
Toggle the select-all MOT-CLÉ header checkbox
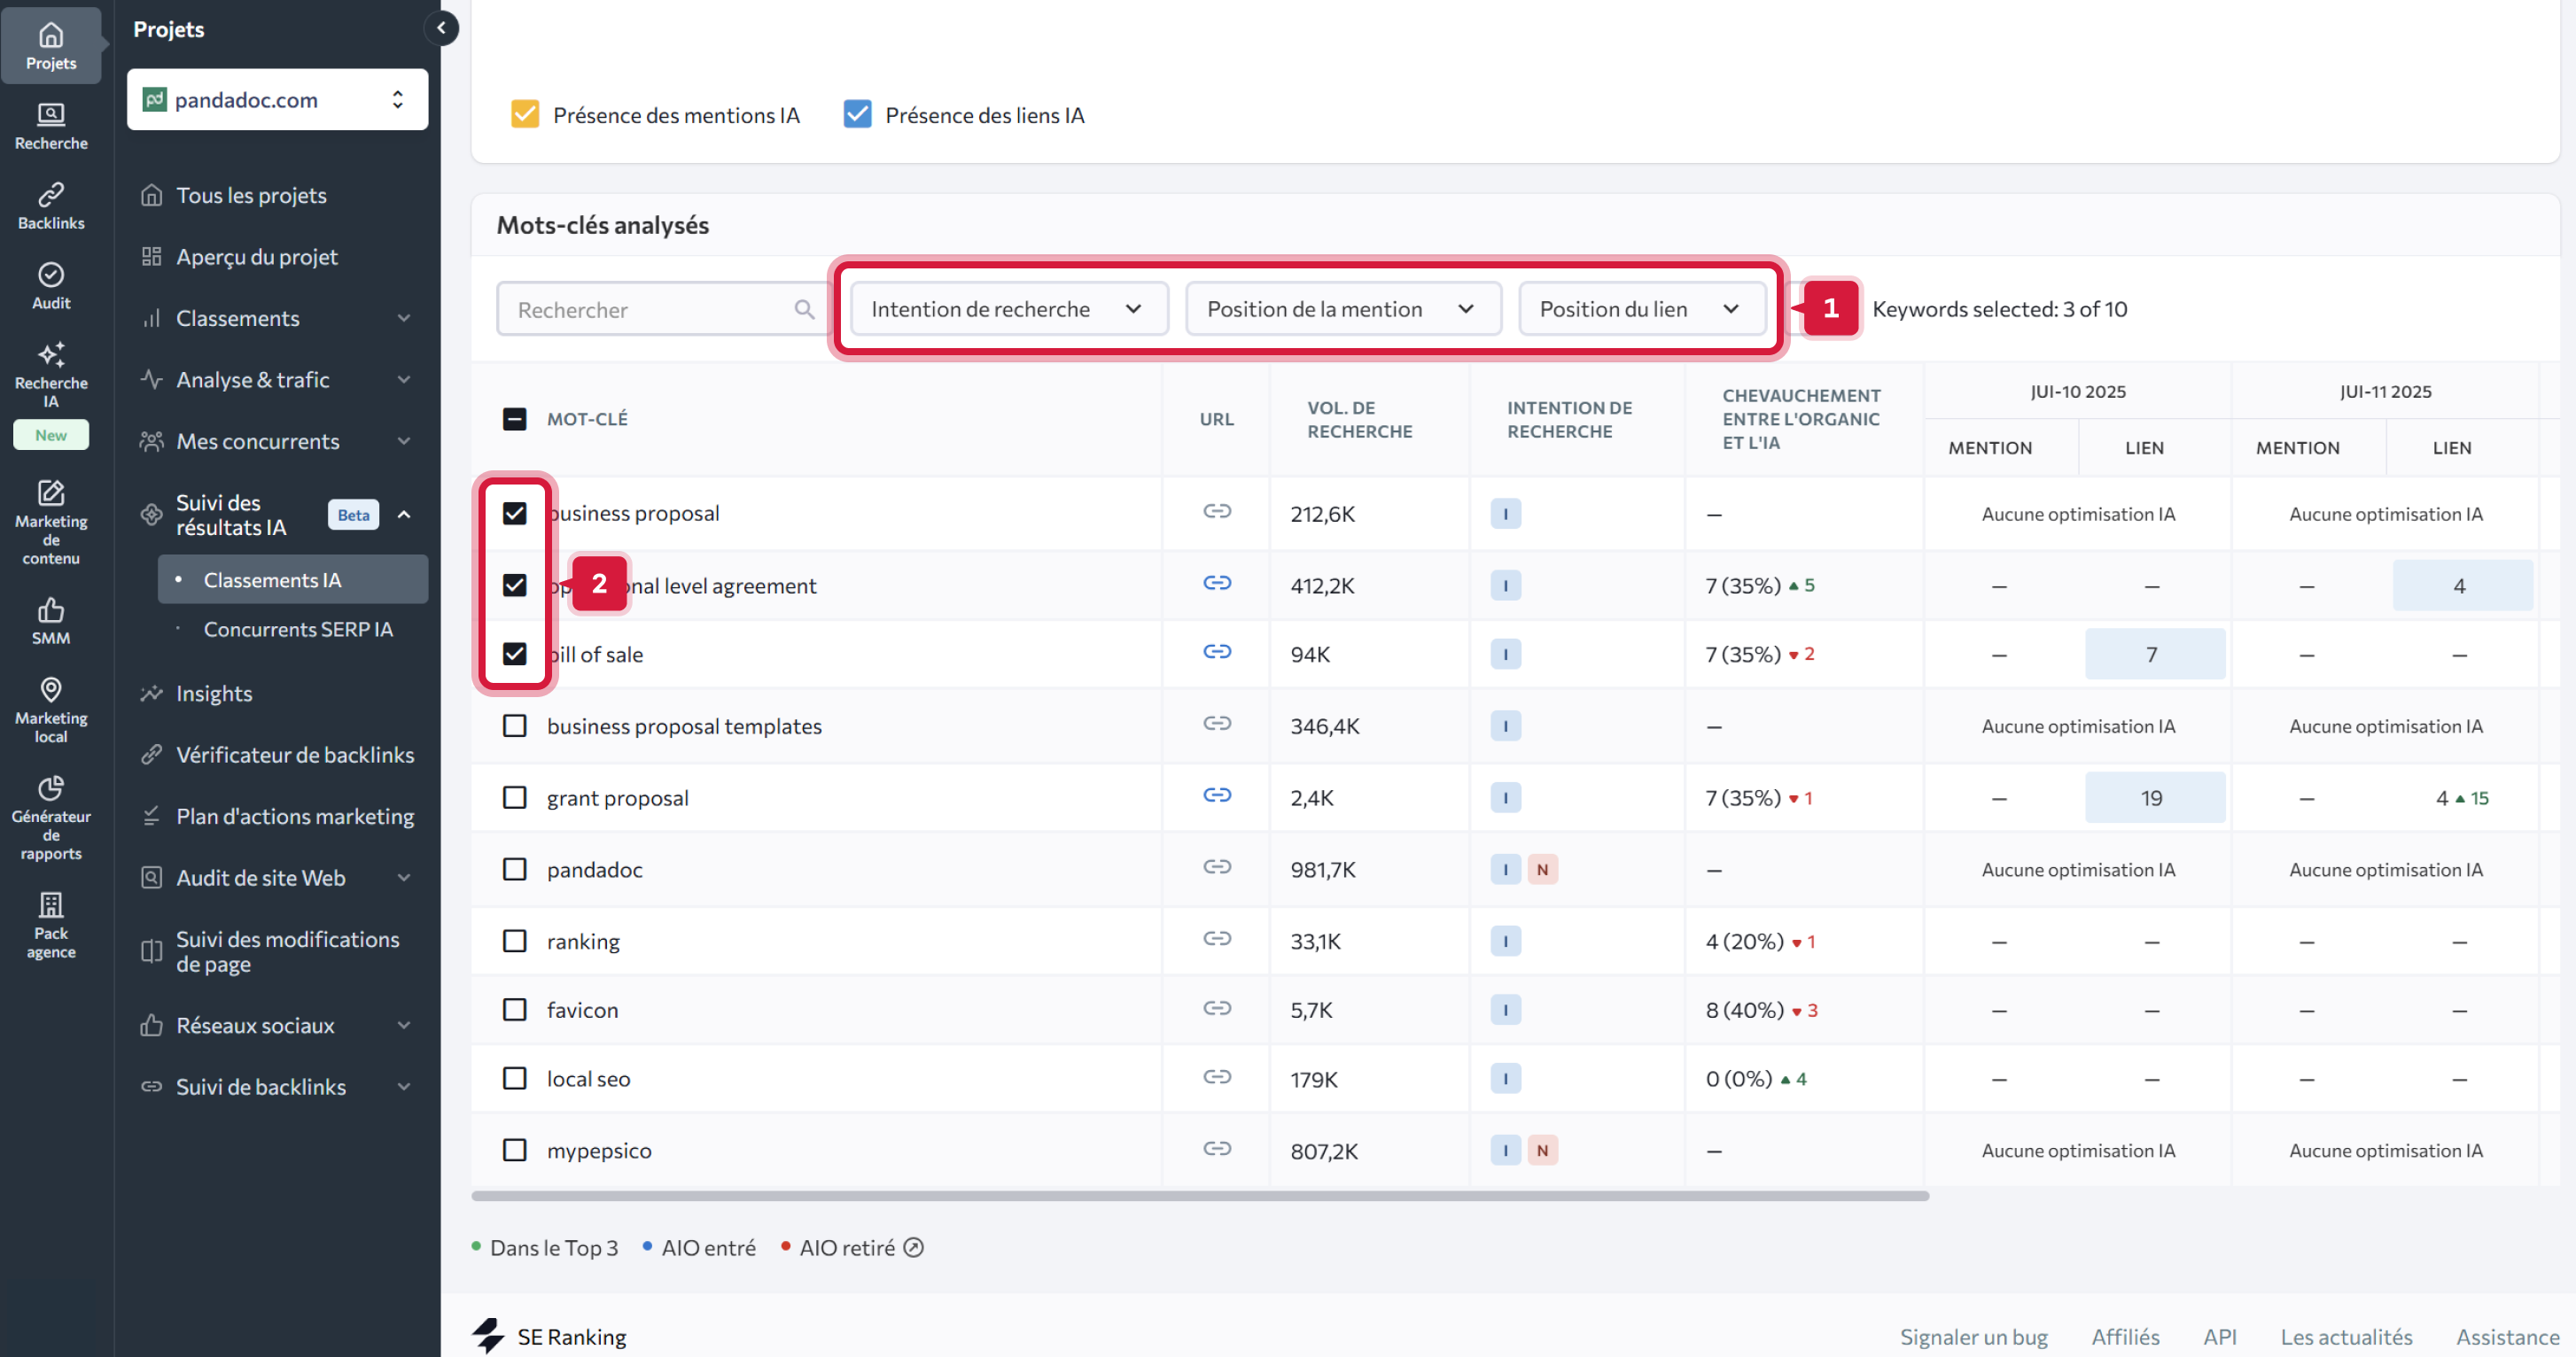click(x=514, y=419)
